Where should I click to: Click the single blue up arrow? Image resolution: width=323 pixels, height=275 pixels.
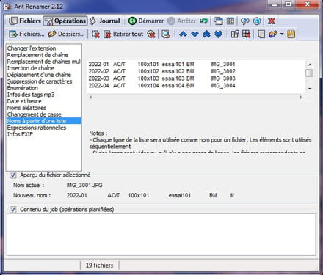183,34
